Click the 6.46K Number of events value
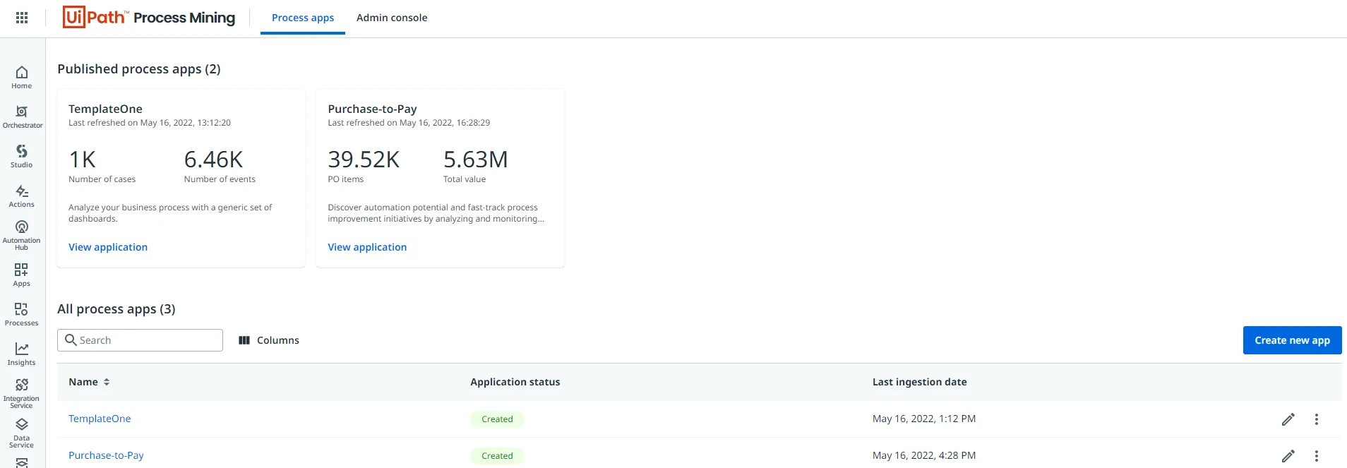The width and height of the screenshot is (1347, 468). tap(213, 160)
